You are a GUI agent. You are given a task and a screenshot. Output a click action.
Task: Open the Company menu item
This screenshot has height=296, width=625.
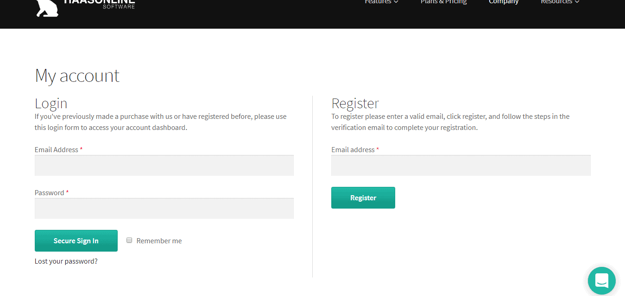click(x=504, y=2)
